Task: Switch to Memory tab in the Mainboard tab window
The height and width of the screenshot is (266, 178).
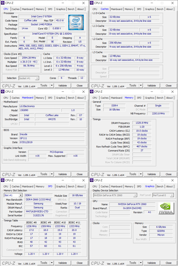Action: pyautogui.click(x=40, y=98)
